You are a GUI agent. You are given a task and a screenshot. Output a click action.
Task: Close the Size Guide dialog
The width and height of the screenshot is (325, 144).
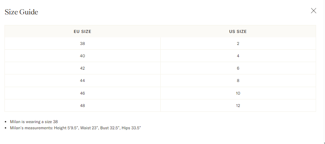[x=313, y=11]
